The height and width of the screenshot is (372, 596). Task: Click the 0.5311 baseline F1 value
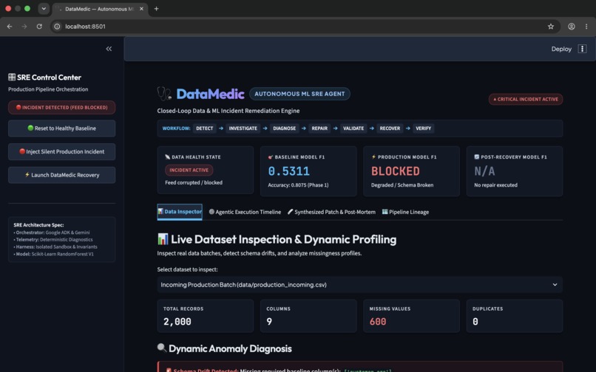pos(289,171)
